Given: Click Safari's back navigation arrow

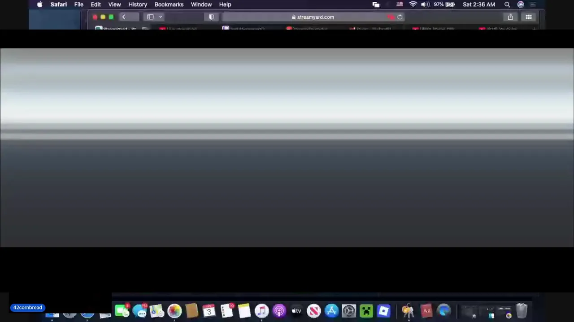Looking at the screenshot, I should [x=124, y=17].
